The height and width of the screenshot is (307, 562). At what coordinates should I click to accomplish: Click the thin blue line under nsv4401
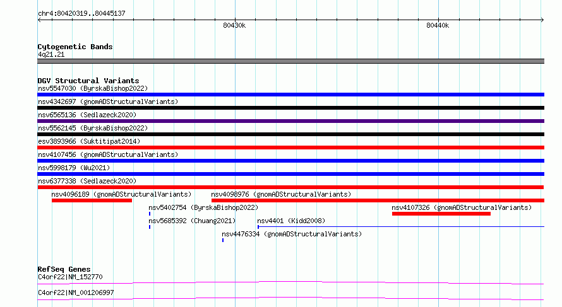401,226
